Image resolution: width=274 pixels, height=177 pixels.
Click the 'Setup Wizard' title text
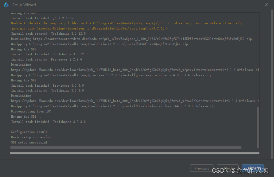pos(24,5)
